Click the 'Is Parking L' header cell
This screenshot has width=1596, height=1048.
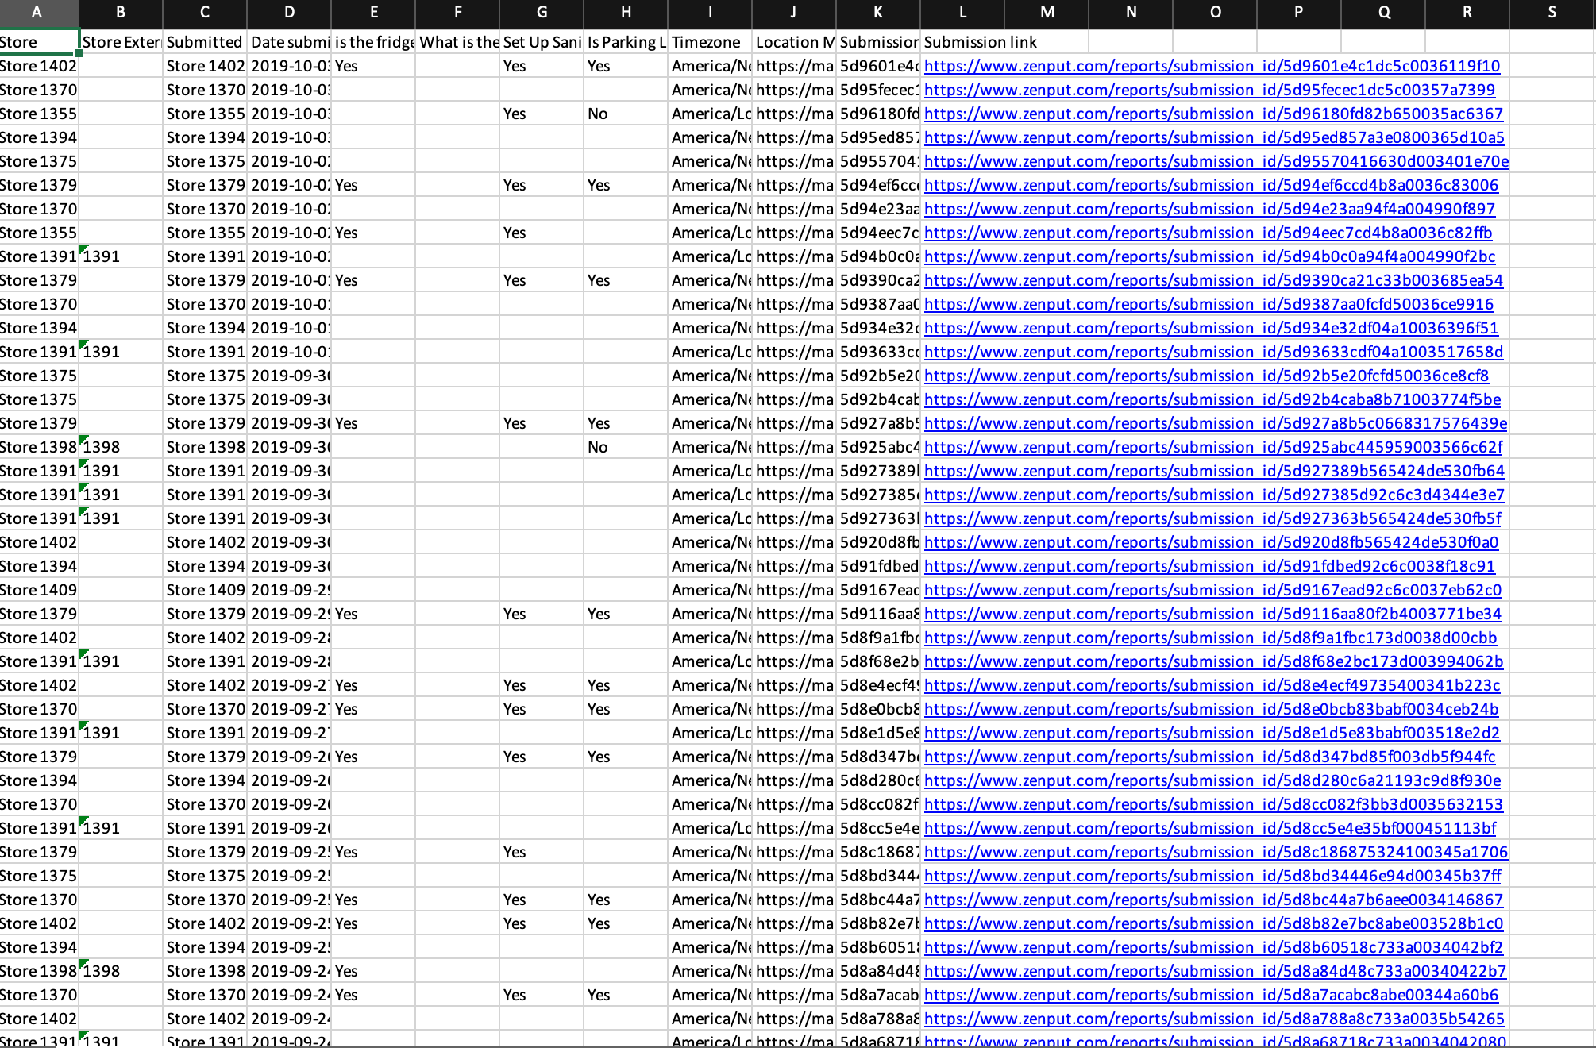point(625,42)
